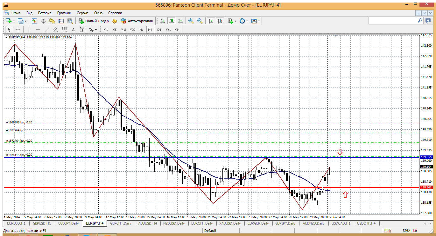436x236 pixels.
Task: Click the Новый Ордер button
Action: click(94, 21)
